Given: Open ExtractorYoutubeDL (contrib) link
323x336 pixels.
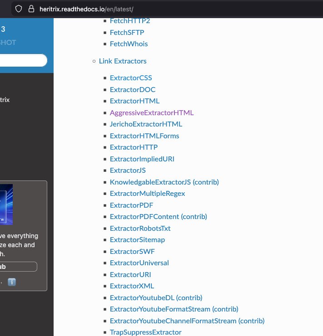Looking at the screenshot, I should (156, 297).
